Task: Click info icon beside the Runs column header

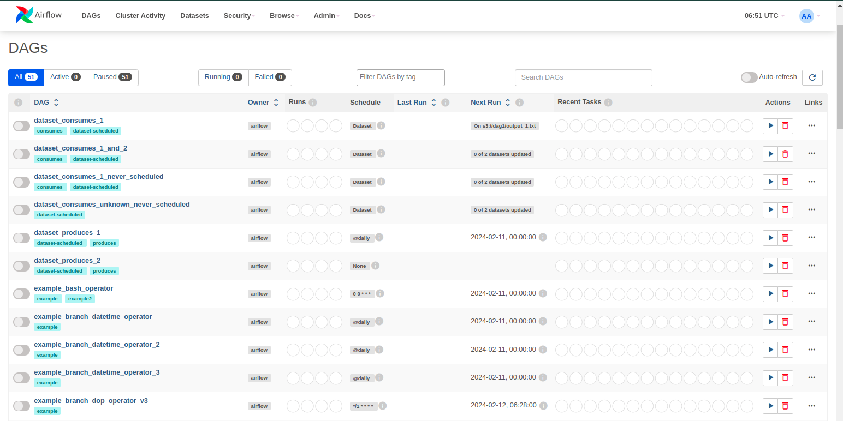Action: tap(313, 103)
